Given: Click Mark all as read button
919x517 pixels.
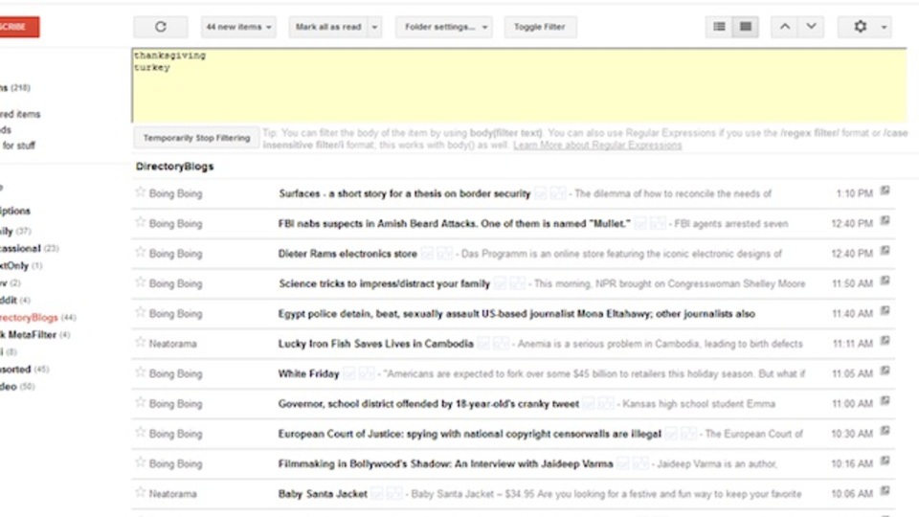Looking at the screenshot, I should (328, 27).
